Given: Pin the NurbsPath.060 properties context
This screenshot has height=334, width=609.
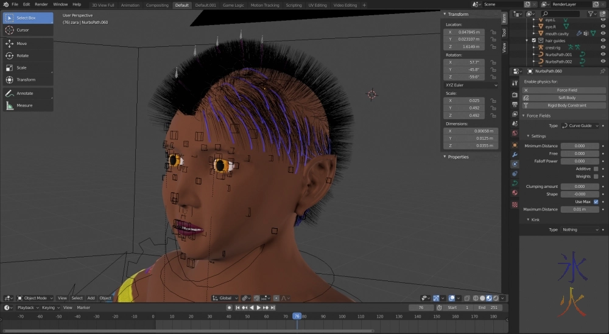Looking at the screenshot, I should [x=603, y=71].
